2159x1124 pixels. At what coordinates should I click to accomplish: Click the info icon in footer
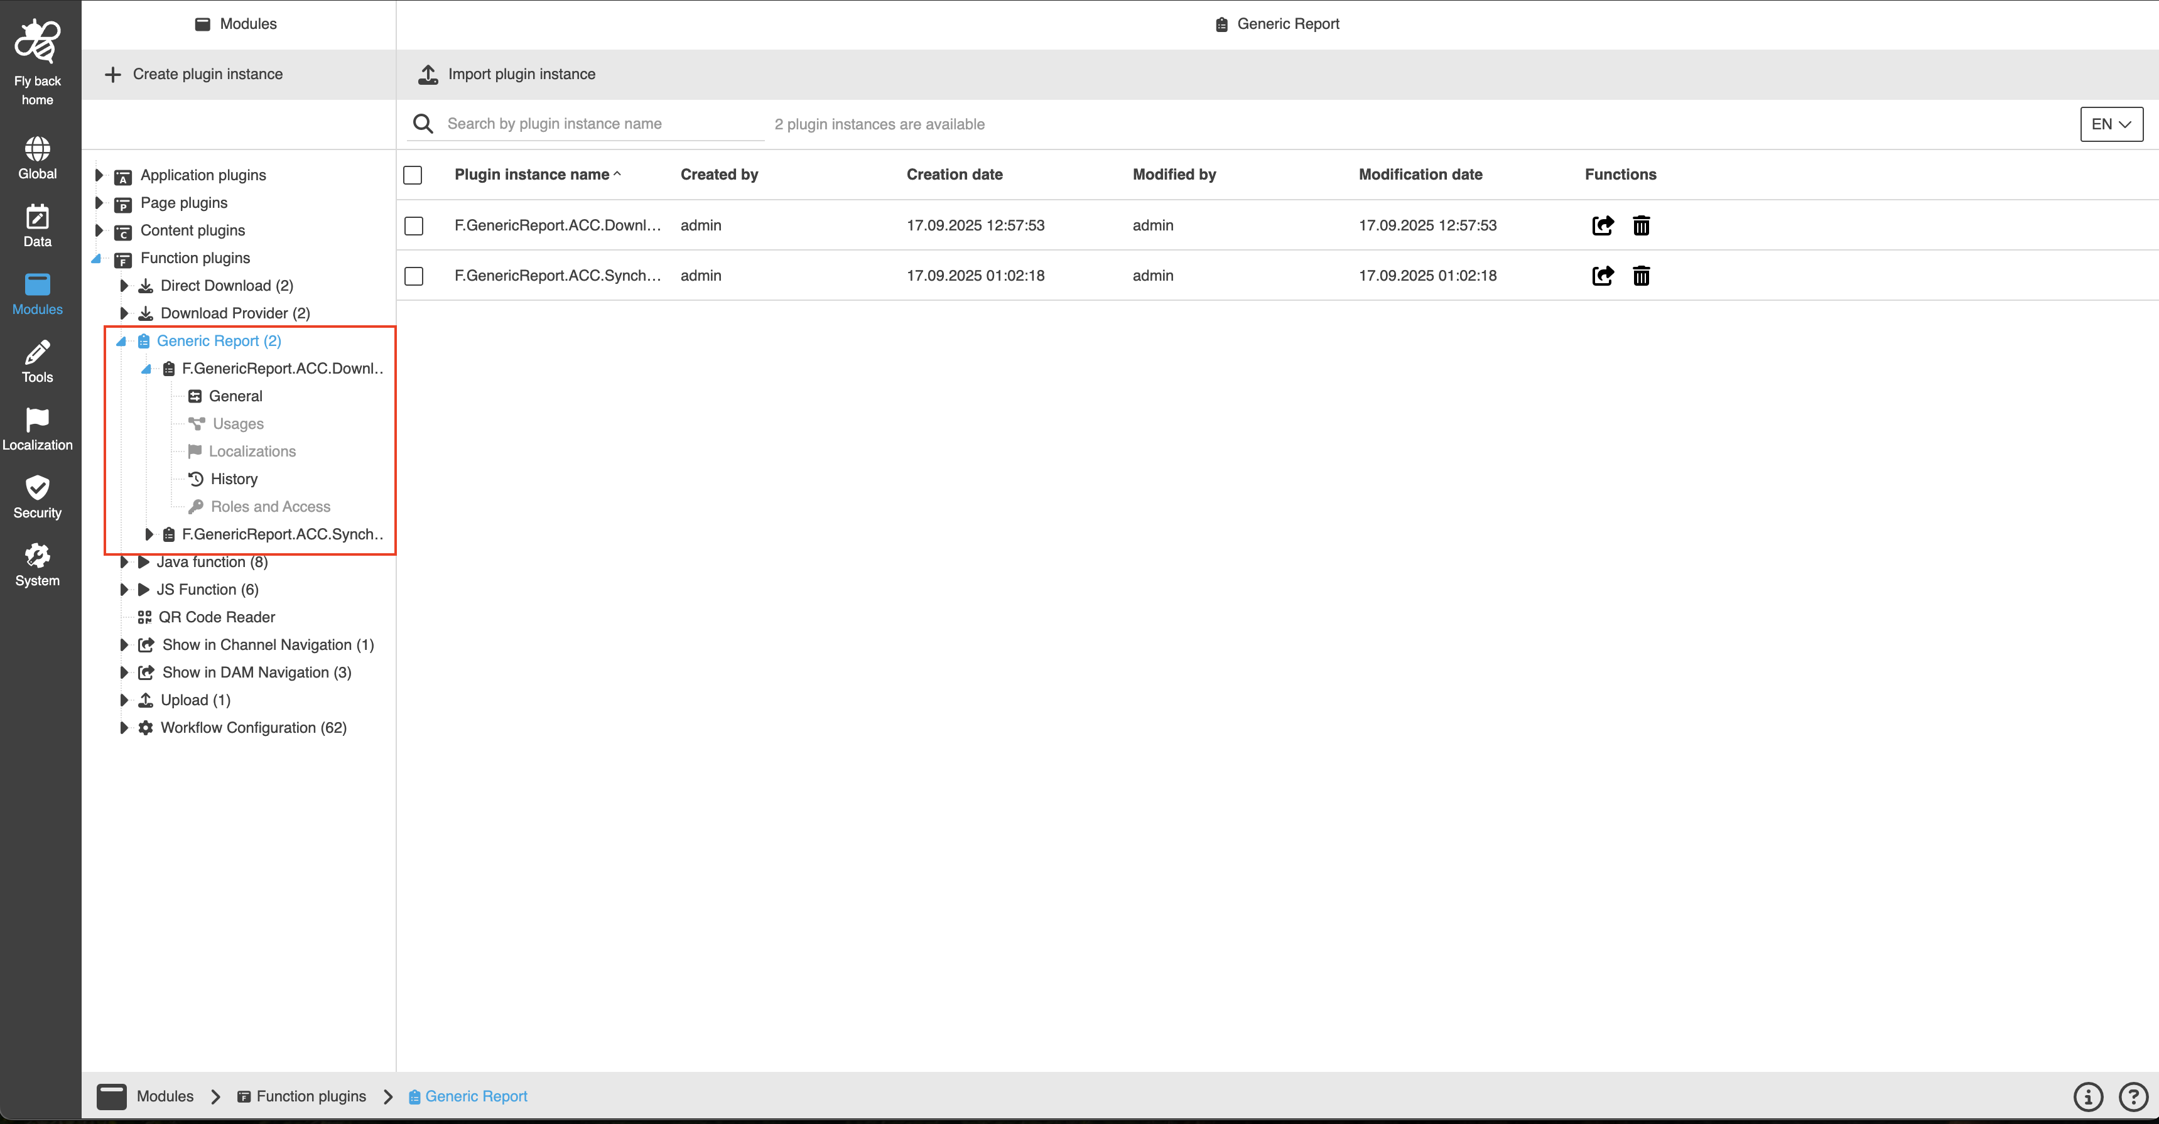click(x=2088, y=1096)
